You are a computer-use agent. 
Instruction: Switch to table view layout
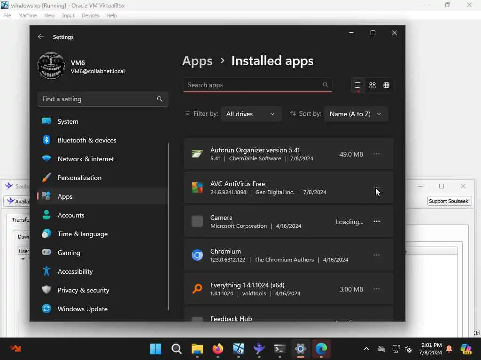pyautogui.click(x=386, y=85)
